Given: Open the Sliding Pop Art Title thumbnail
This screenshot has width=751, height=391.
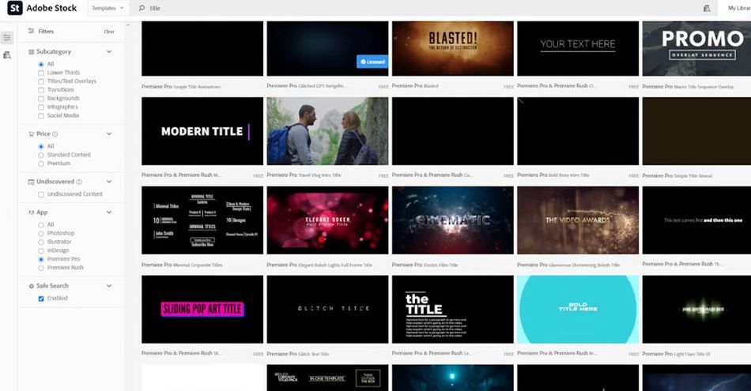Looking at the screenshot, I should coord(202,309).
